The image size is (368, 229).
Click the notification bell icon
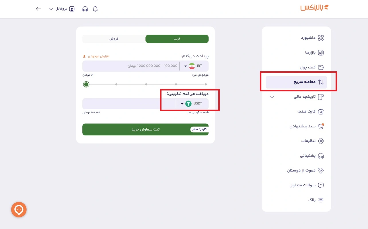95,9
